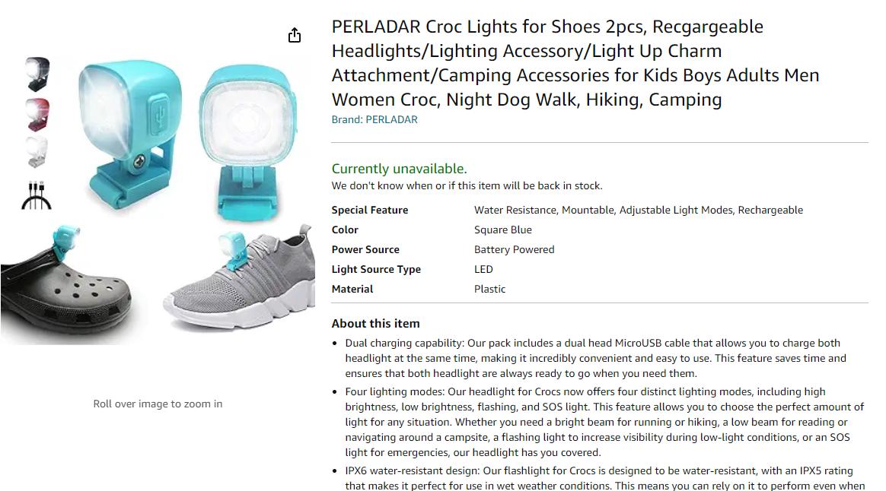Click the 'Dual charging capability' bullet point

coord(596,359)
